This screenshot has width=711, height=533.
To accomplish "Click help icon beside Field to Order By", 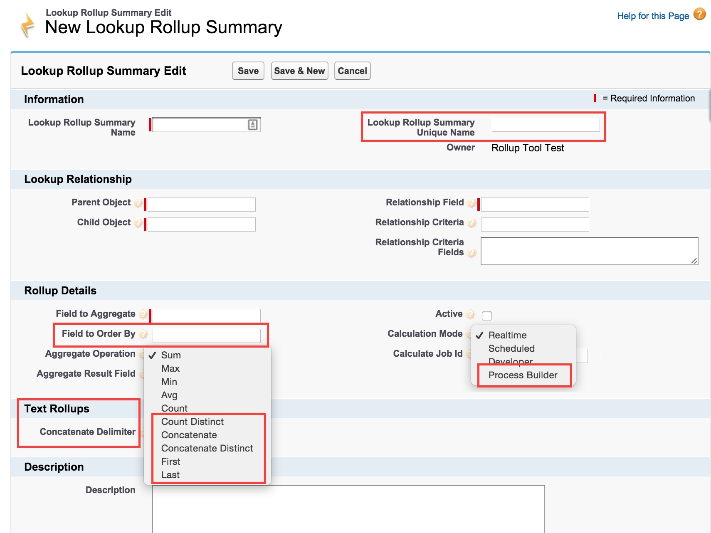I will coord(143,334).
